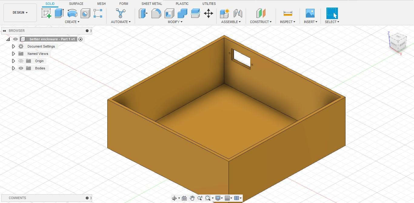414x203 pixels.
Task: Open the Inspect dropdown menu
Action: click(x=288, y=22)
